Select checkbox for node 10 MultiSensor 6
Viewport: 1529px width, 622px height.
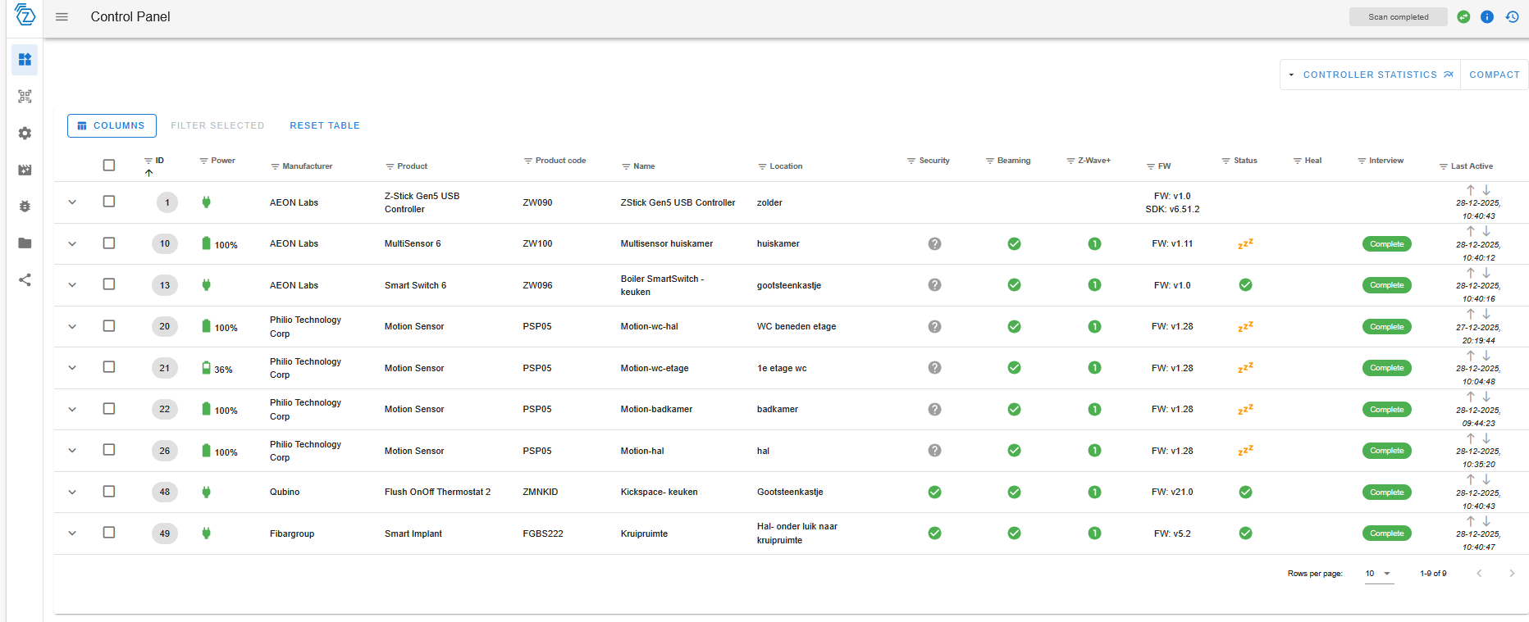(109, 243)
